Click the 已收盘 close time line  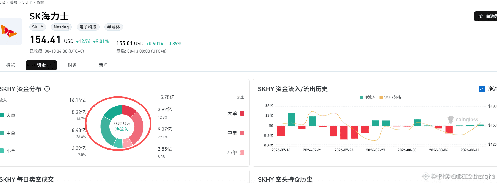pyautogui.click(x=57, y=51)
